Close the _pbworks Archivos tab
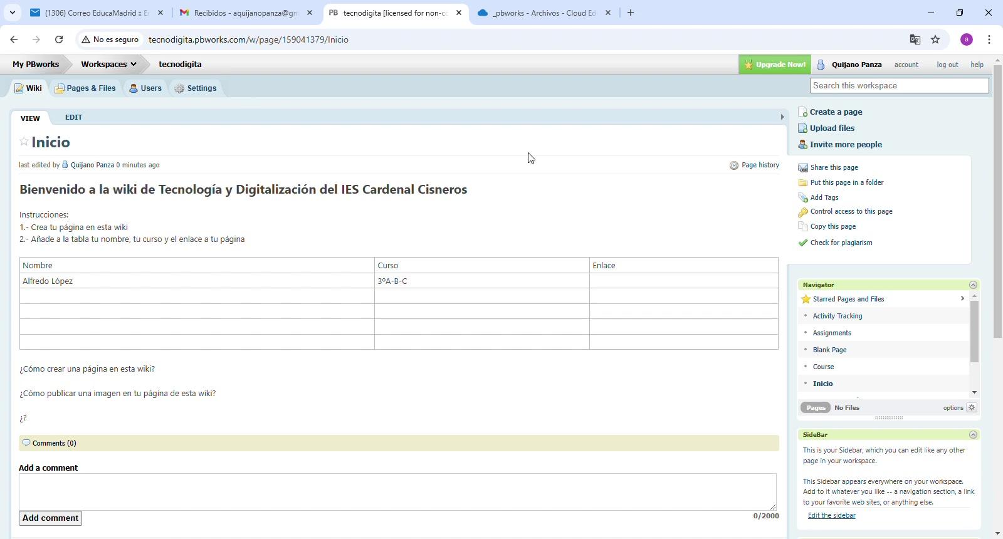 [608, 13]
